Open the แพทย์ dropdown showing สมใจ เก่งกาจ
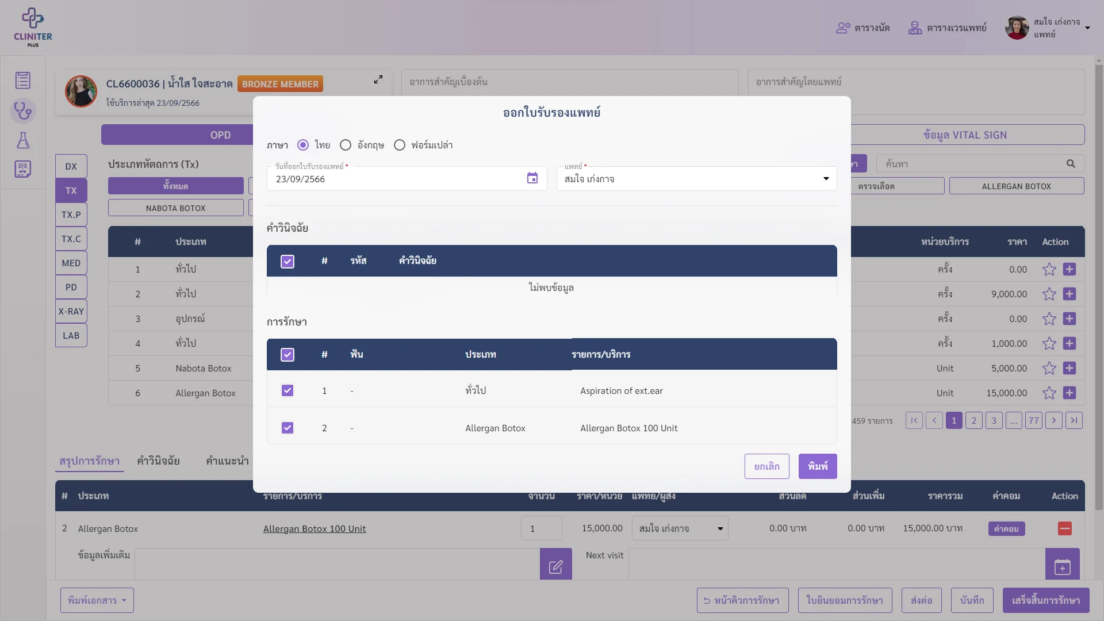The image size is (1104, 621). [696, 179]
